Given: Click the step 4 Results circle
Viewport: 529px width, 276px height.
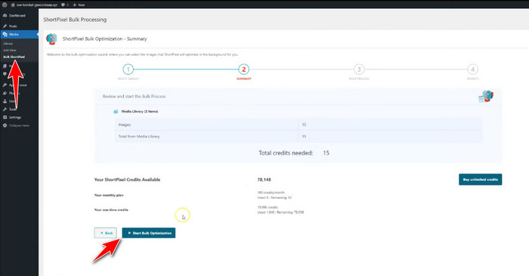Looking at the screenshot, I should pyautogui.click(x=472, y=69).
